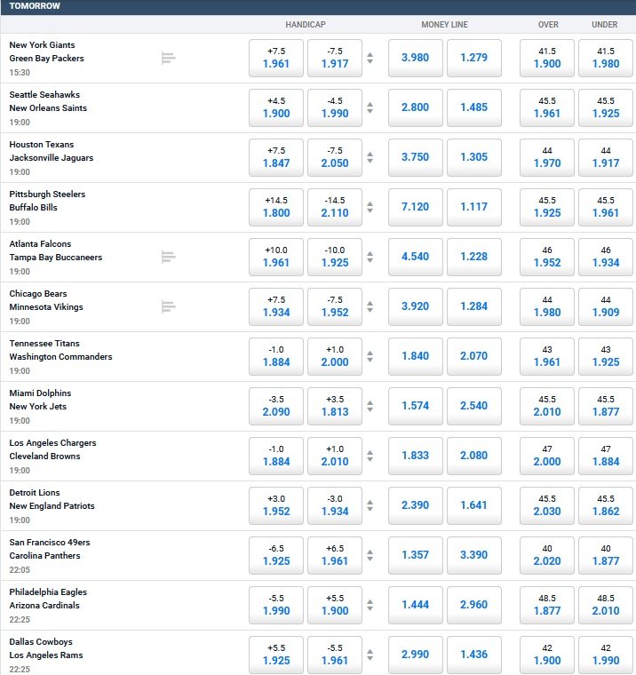Expand more lines for Cowboys vs Rams
This screenshot has width=636, height=675.
pyautogui.click(x=370, y=655)
